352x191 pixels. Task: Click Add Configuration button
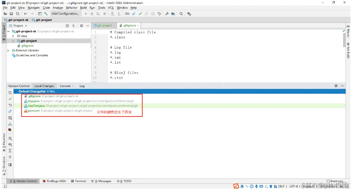65,14
